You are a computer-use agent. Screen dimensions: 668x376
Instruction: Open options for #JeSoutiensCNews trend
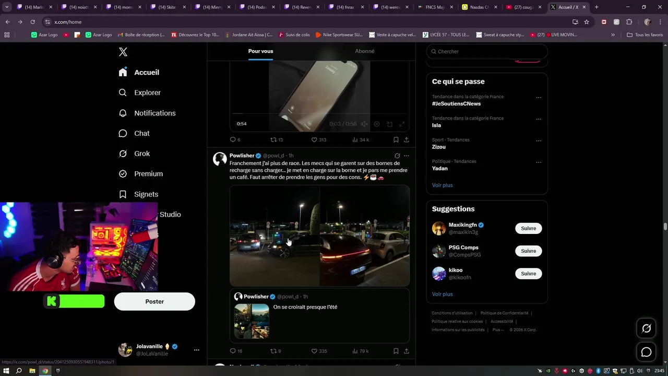coord(539,97)
